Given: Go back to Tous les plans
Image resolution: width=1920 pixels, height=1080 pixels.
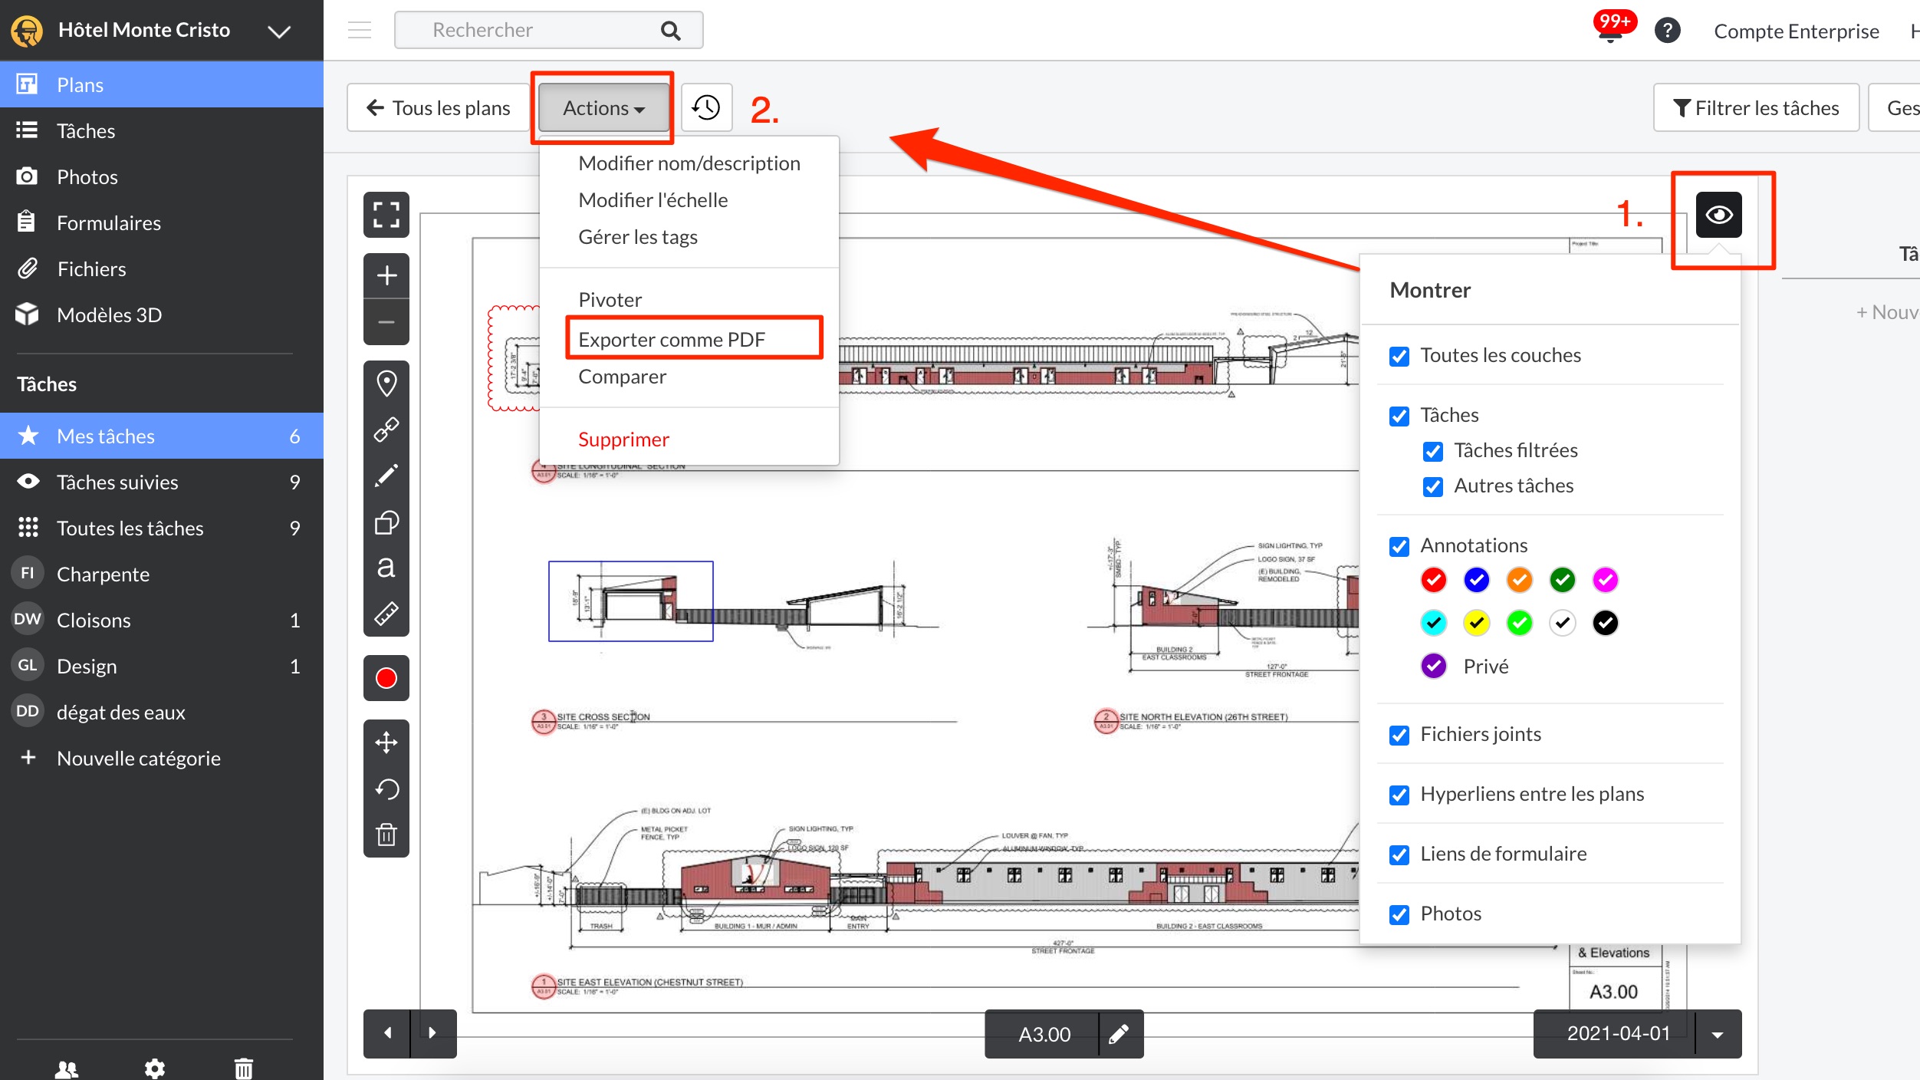Looking at the screenshot, I should point(438,107).
